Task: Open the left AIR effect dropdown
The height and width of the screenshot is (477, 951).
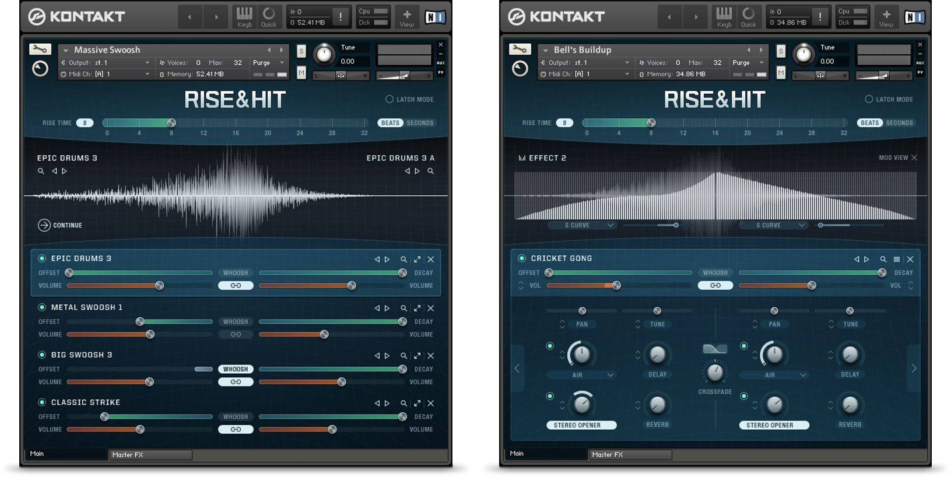Action: pos(581,375)
